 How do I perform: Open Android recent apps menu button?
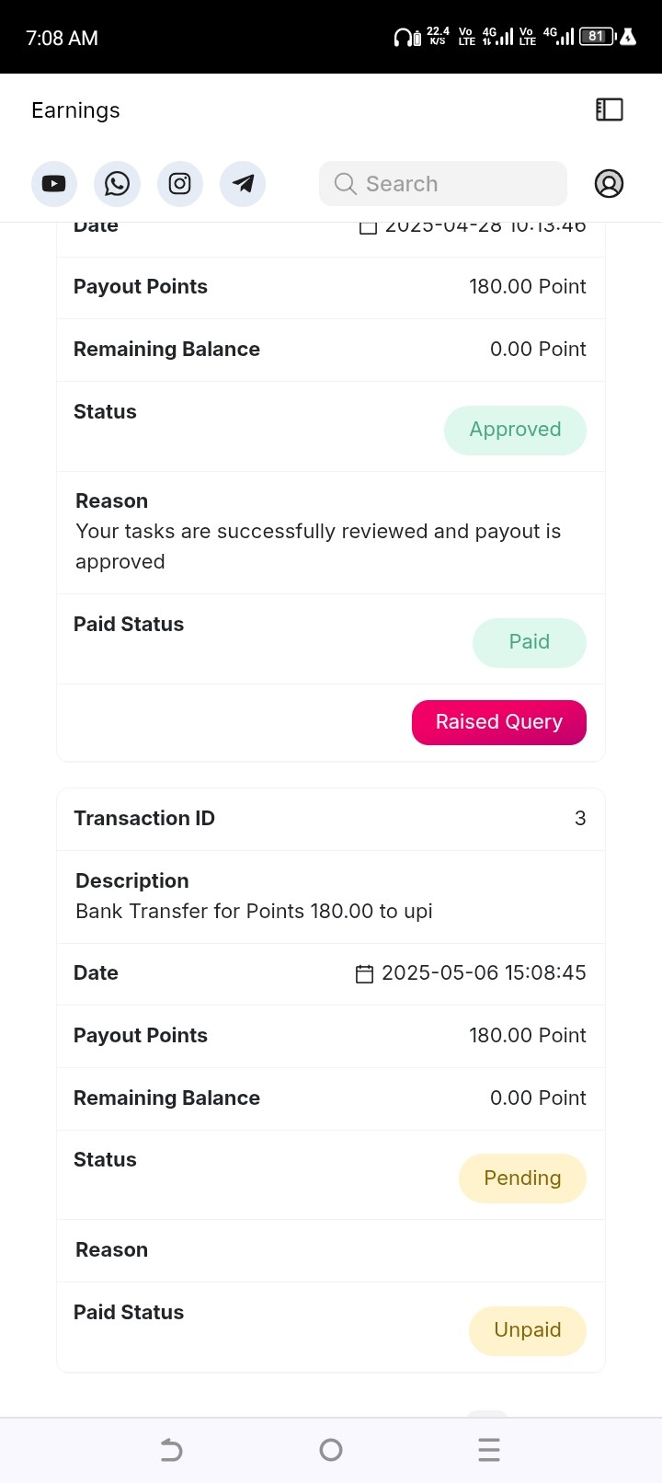[489, 1451]
